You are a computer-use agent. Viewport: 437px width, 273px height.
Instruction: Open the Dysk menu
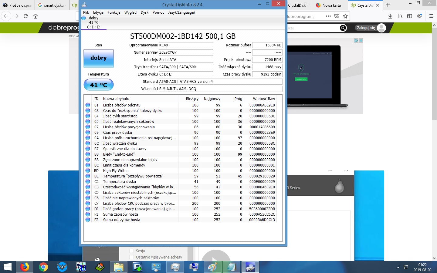click(145, 12)
